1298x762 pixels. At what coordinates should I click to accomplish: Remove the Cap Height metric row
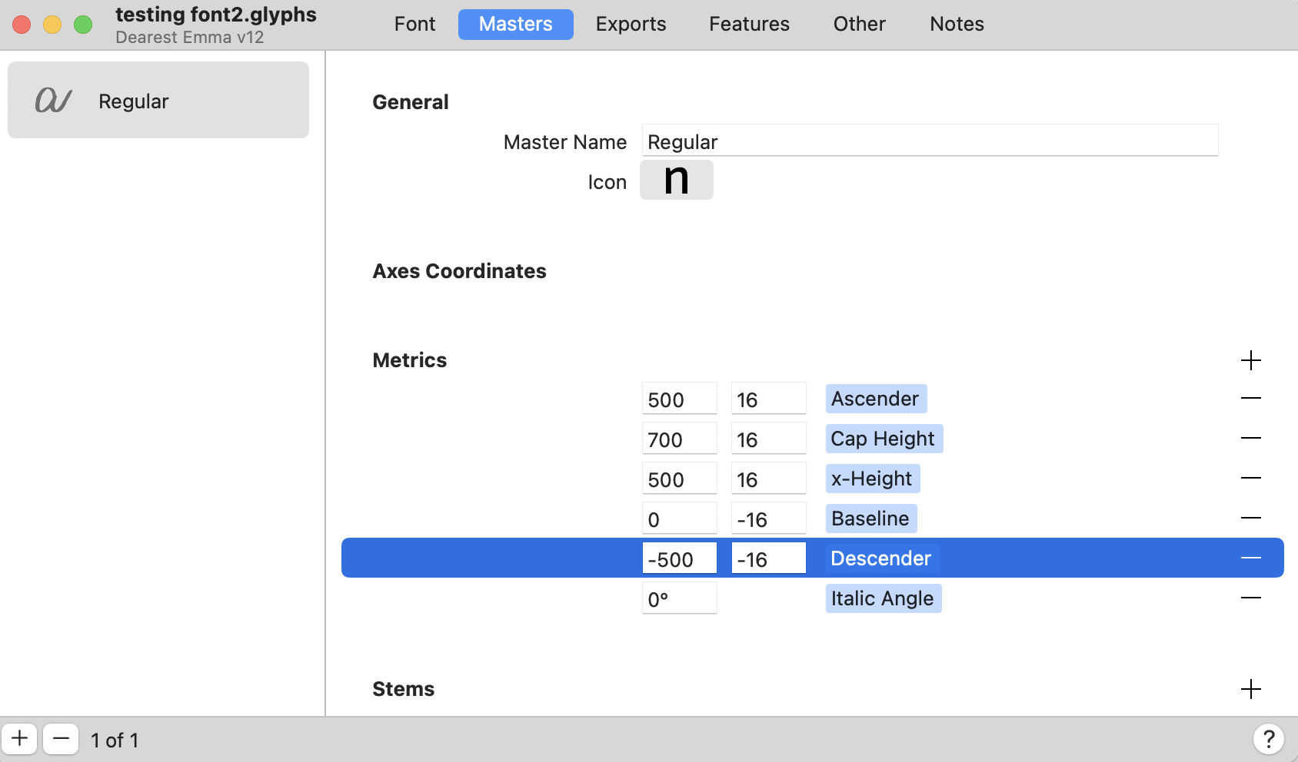[x=1251, y=438]
